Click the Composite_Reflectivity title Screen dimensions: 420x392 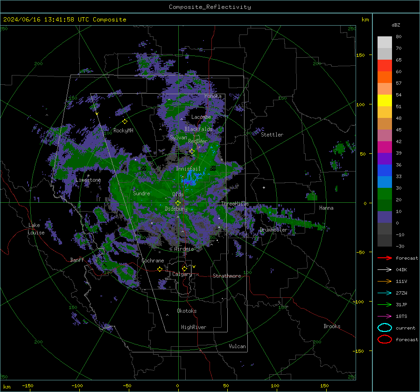coord(210,7)
